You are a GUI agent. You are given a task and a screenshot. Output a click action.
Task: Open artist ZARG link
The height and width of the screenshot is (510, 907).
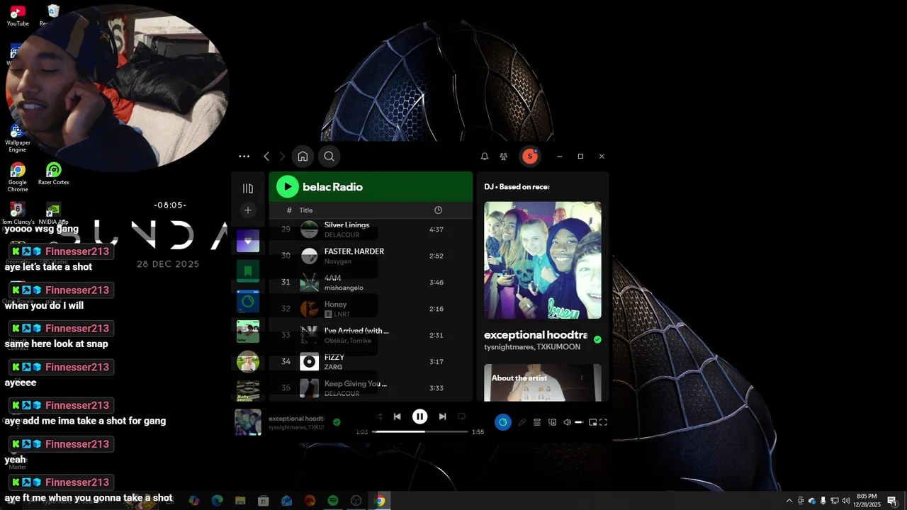(333, 367)
